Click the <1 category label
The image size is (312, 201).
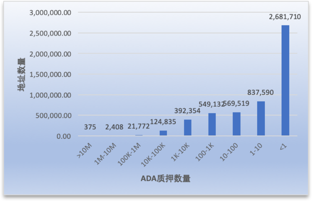pyautogui.click(x=283, y=147)
